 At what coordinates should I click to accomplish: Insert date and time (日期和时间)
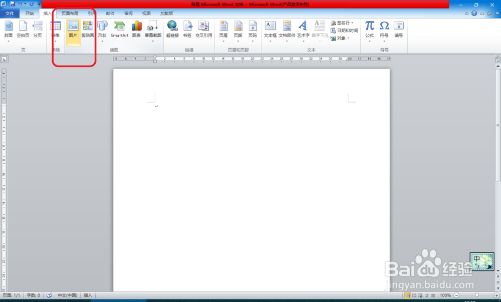[345, 31]
